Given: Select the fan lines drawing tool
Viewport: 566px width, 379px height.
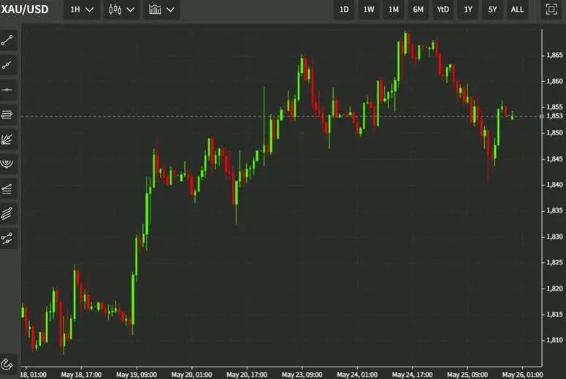Looking at the screenshot, I should (x=9, y=139).
